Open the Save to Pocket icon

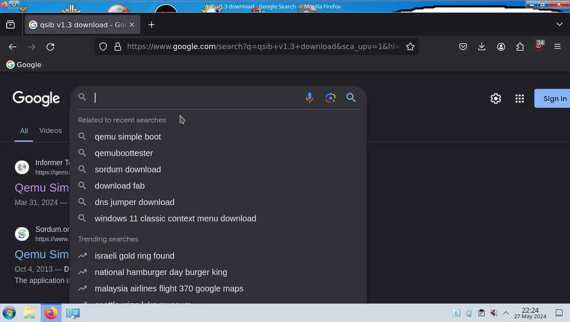point(463,47)
